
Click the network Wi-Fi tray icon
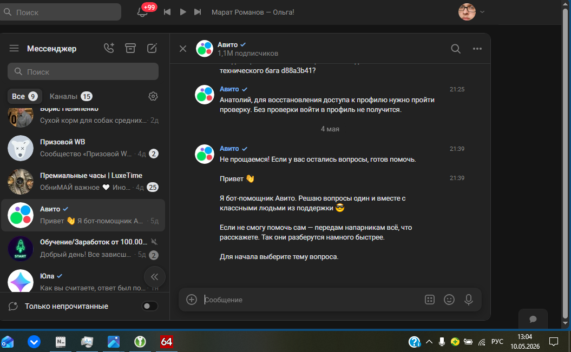[482, 342]
